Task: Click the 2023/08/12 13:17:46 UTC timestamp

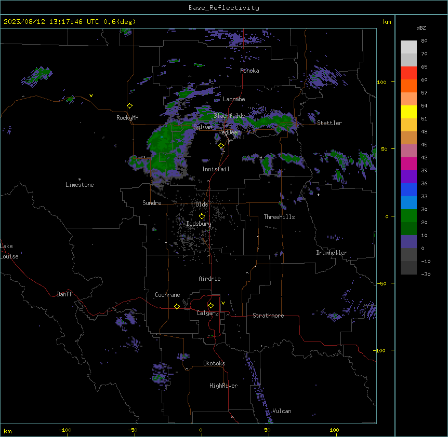Action: point(51,22)
